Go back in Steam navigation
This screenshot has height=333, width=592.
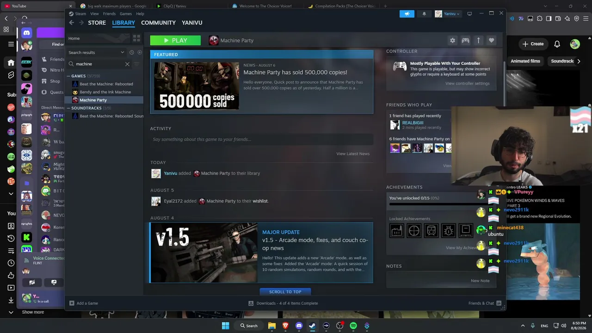click(71, 23)
